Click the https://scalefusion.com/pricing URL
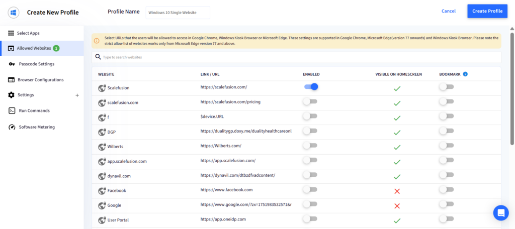This screenshot has width=515, height=229. 230,102
